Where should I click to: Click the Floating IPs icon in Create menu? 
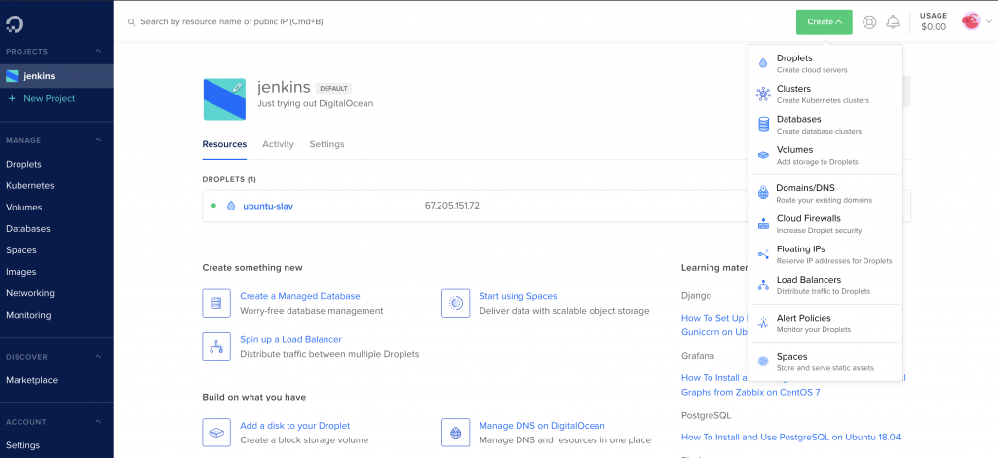[763, 254]
